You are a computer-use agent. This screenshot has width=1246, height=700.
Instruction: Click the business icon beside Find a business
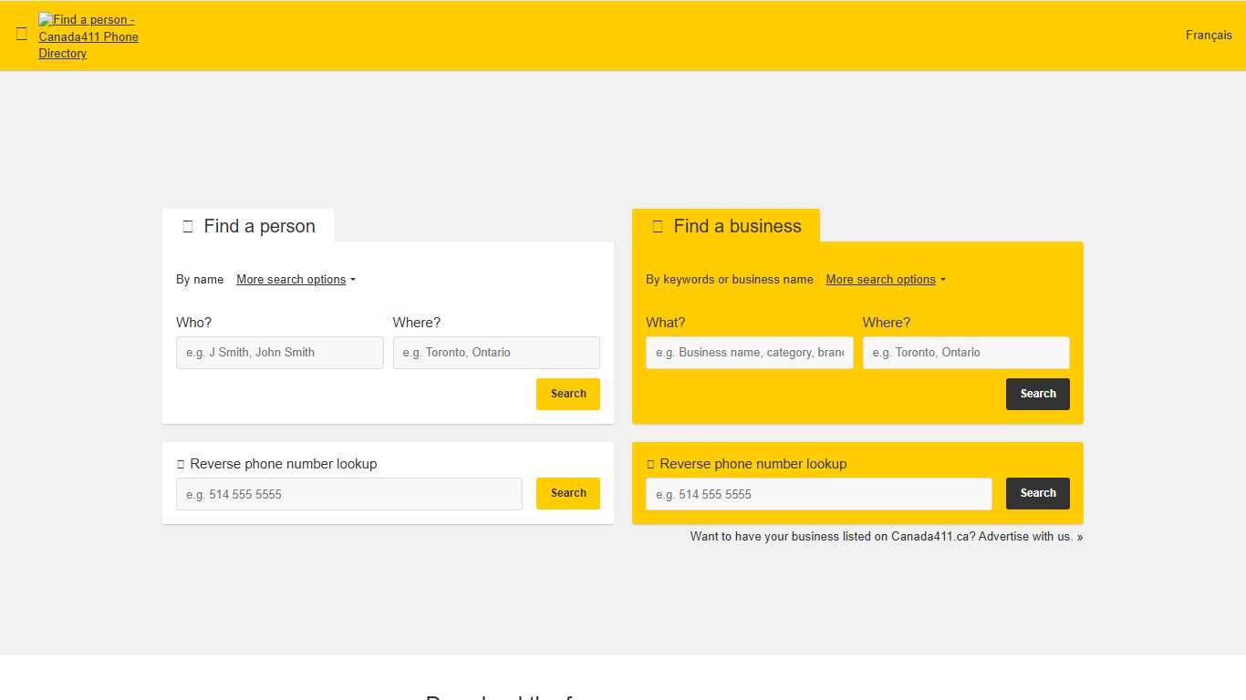[658, 225]
